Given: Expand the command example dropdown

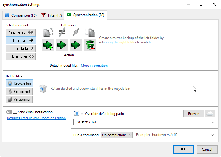Looking at the screenshot, I should 212,135.
